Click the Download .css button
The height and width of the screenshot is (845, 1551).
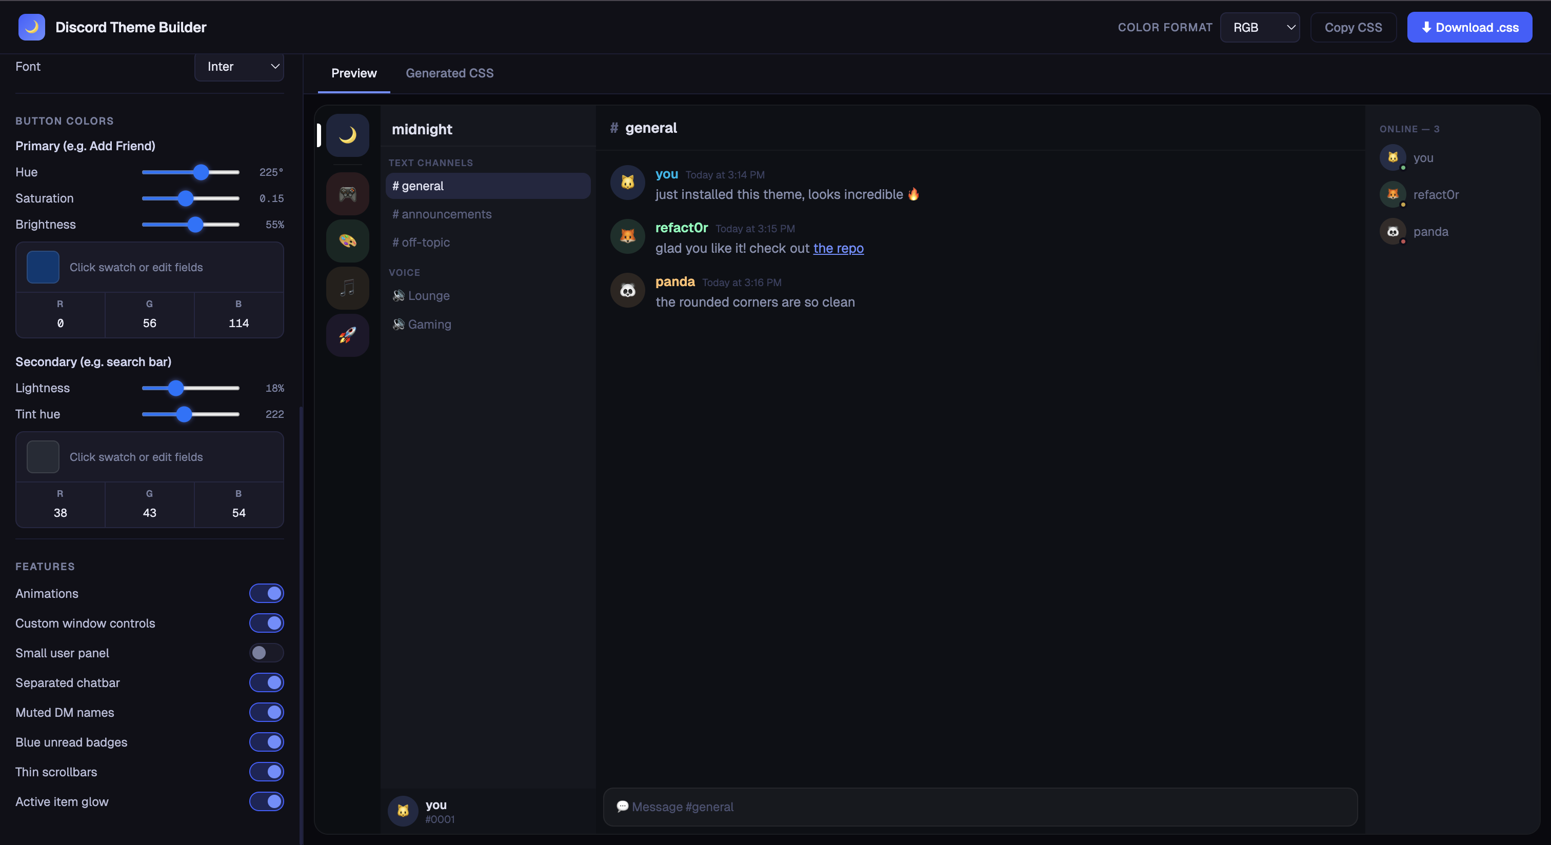1469,27
